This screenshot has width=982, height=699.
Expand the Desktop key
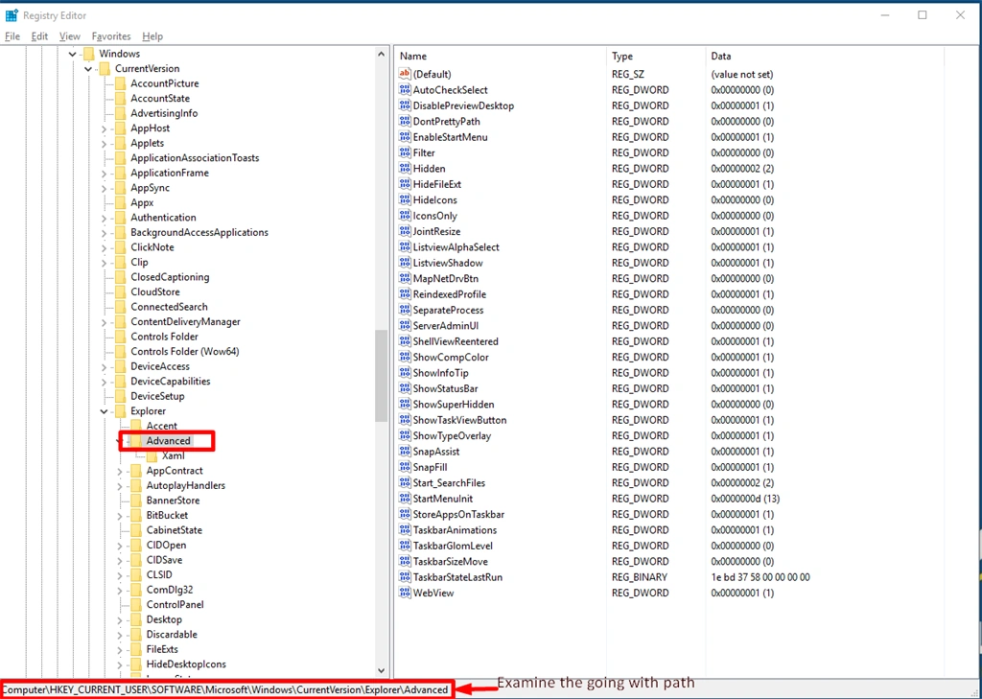tap(120, 620)
